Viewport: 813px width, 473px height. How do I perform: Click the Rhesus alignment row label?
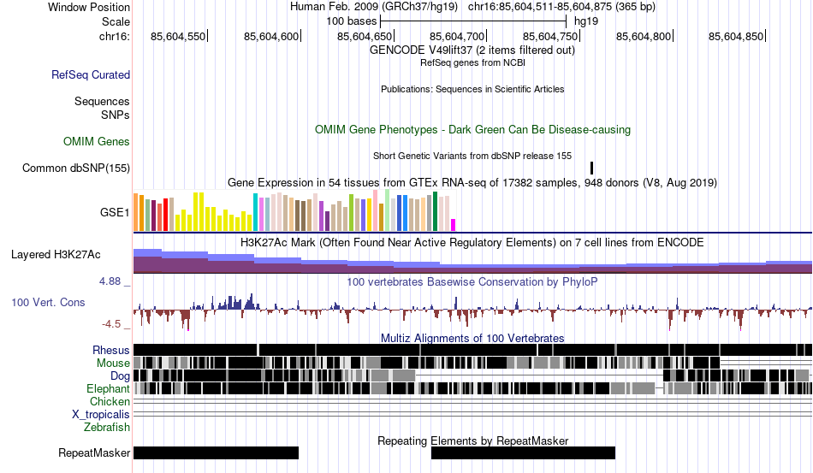(111, 350)
